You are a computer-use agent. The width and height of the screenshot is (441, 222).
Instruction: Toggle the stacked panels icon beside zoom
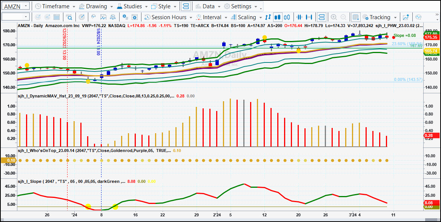point(321,17)
